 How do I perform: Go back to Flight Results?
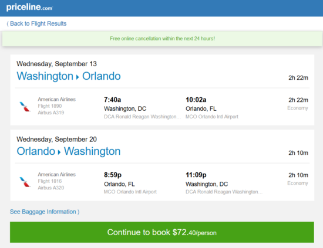point(36,23)
